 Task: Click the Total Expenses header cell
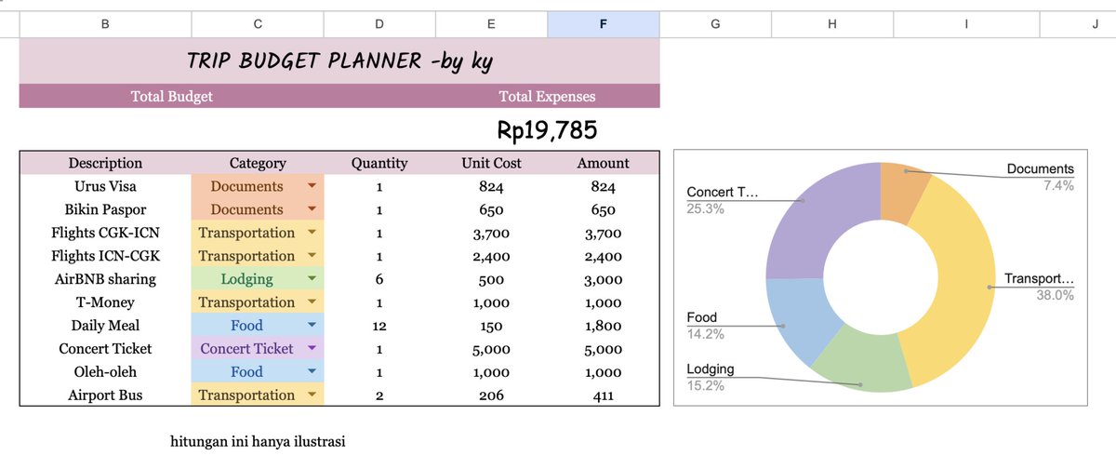coord(547,96)
